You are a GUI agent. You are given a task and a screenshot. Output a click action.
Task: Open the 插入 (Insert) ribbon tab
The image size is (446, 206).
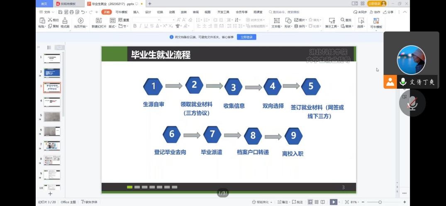[x=136, y=12]
